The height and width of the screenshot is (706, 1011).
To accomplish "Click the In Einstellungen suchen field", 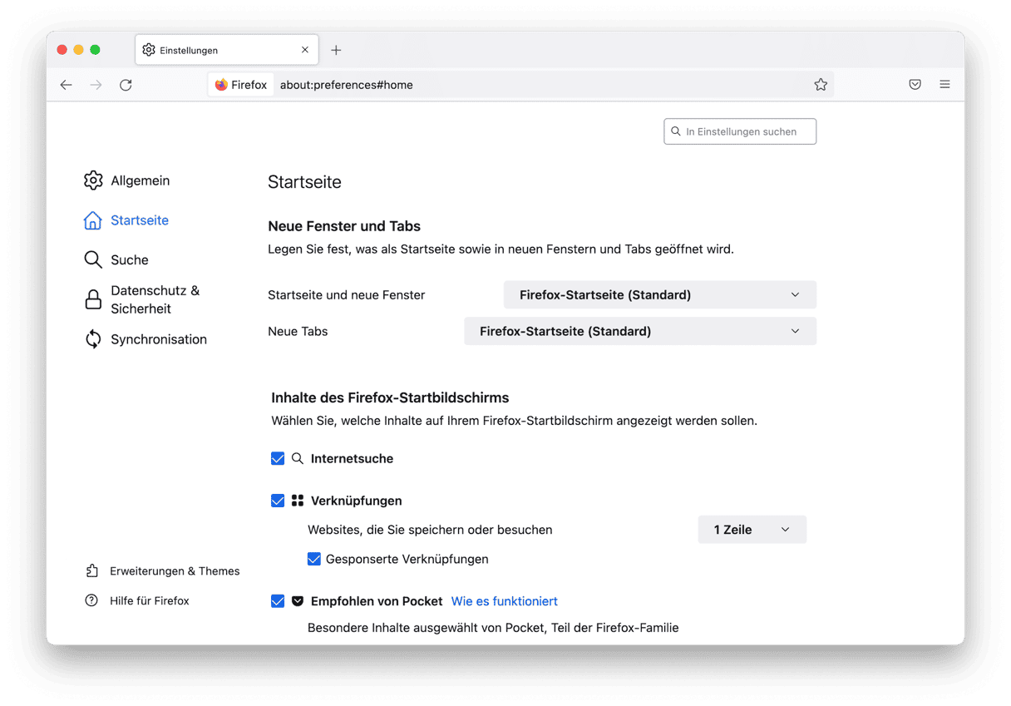I will (740, 131).
